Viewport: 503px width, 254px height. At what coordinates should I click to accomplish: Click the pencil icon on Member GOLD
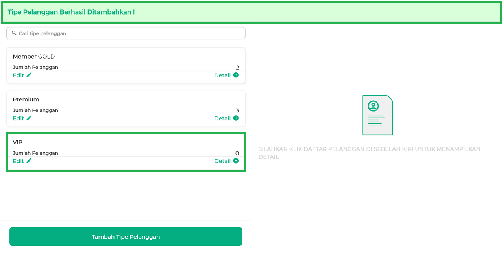pyautogui.click(x=29, y=75)
